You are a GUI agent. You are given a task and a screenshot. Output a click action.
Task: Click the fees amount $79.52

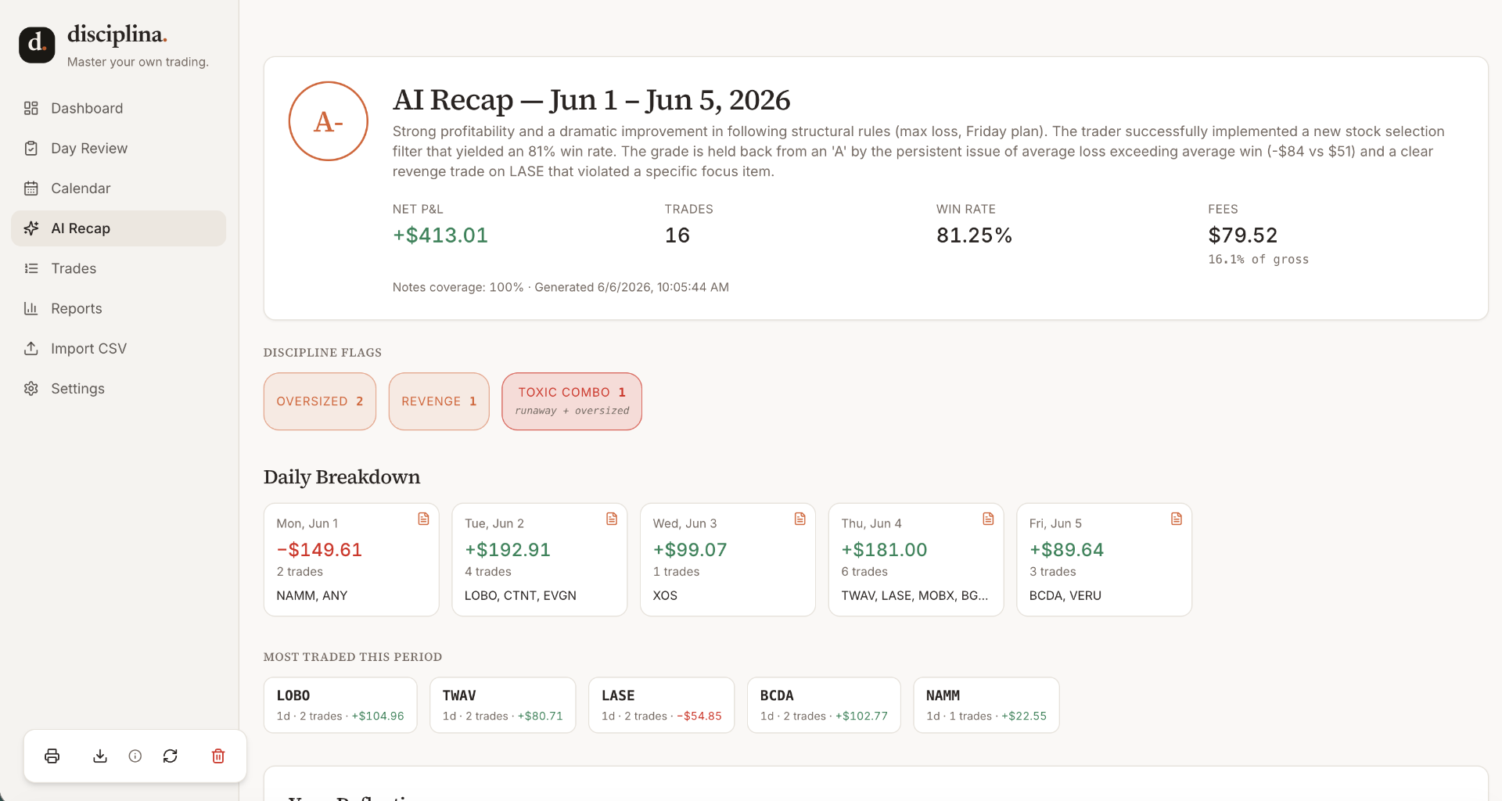1242,235
